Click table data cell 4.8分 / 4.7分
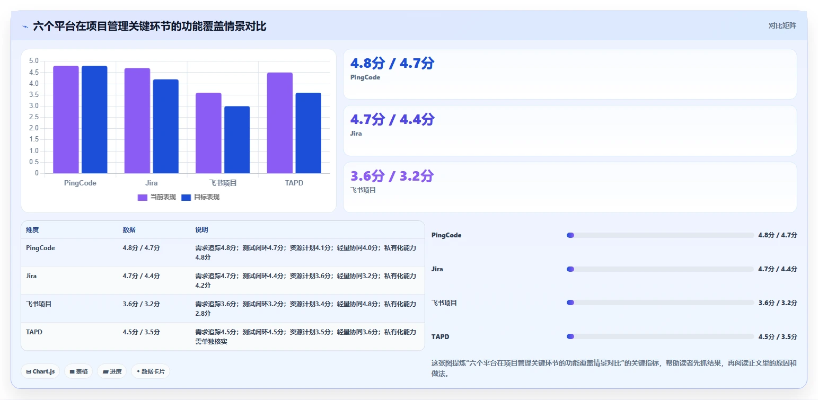The height and width of the screenshot is (400, 818). (141, 248)
